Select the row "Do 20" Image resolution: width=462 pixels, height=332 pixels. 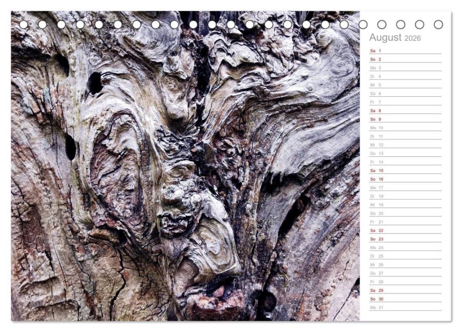click(406, 213)
